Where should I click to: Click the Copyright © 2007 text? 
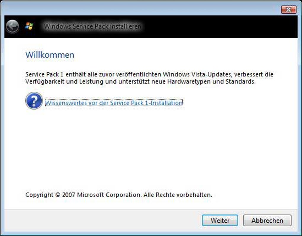(50, 195)
